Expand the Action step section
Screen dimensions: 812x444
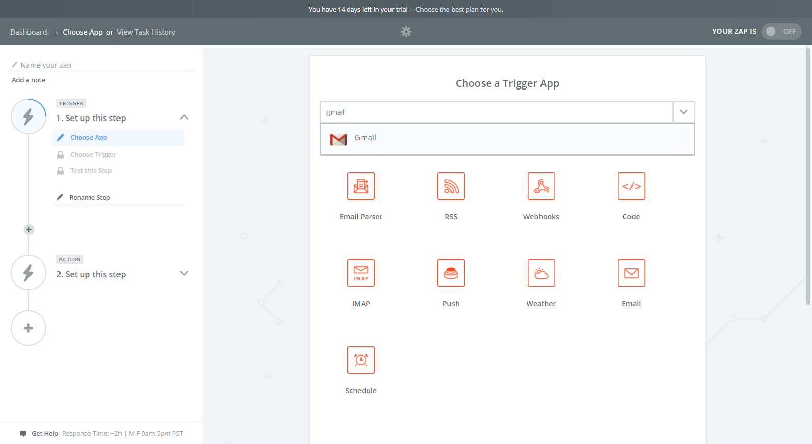[x=184, y=273]
